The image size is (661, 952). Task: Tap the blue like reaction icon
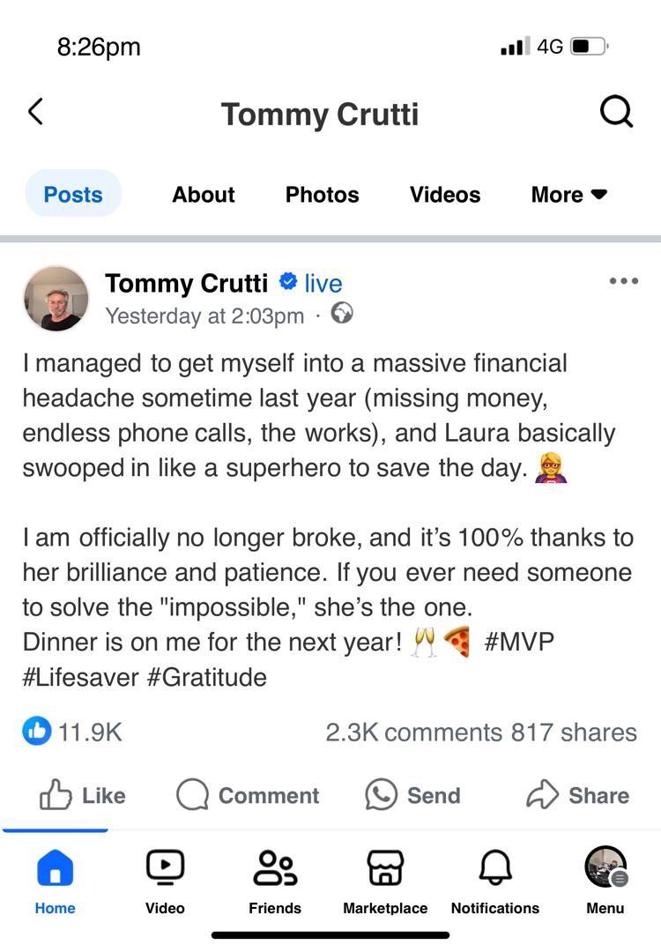point(37,731)
